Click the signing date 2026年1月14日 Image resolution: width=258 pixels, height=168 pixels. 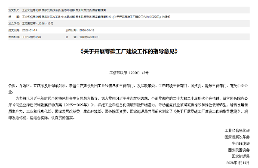[x=238, y=163]
